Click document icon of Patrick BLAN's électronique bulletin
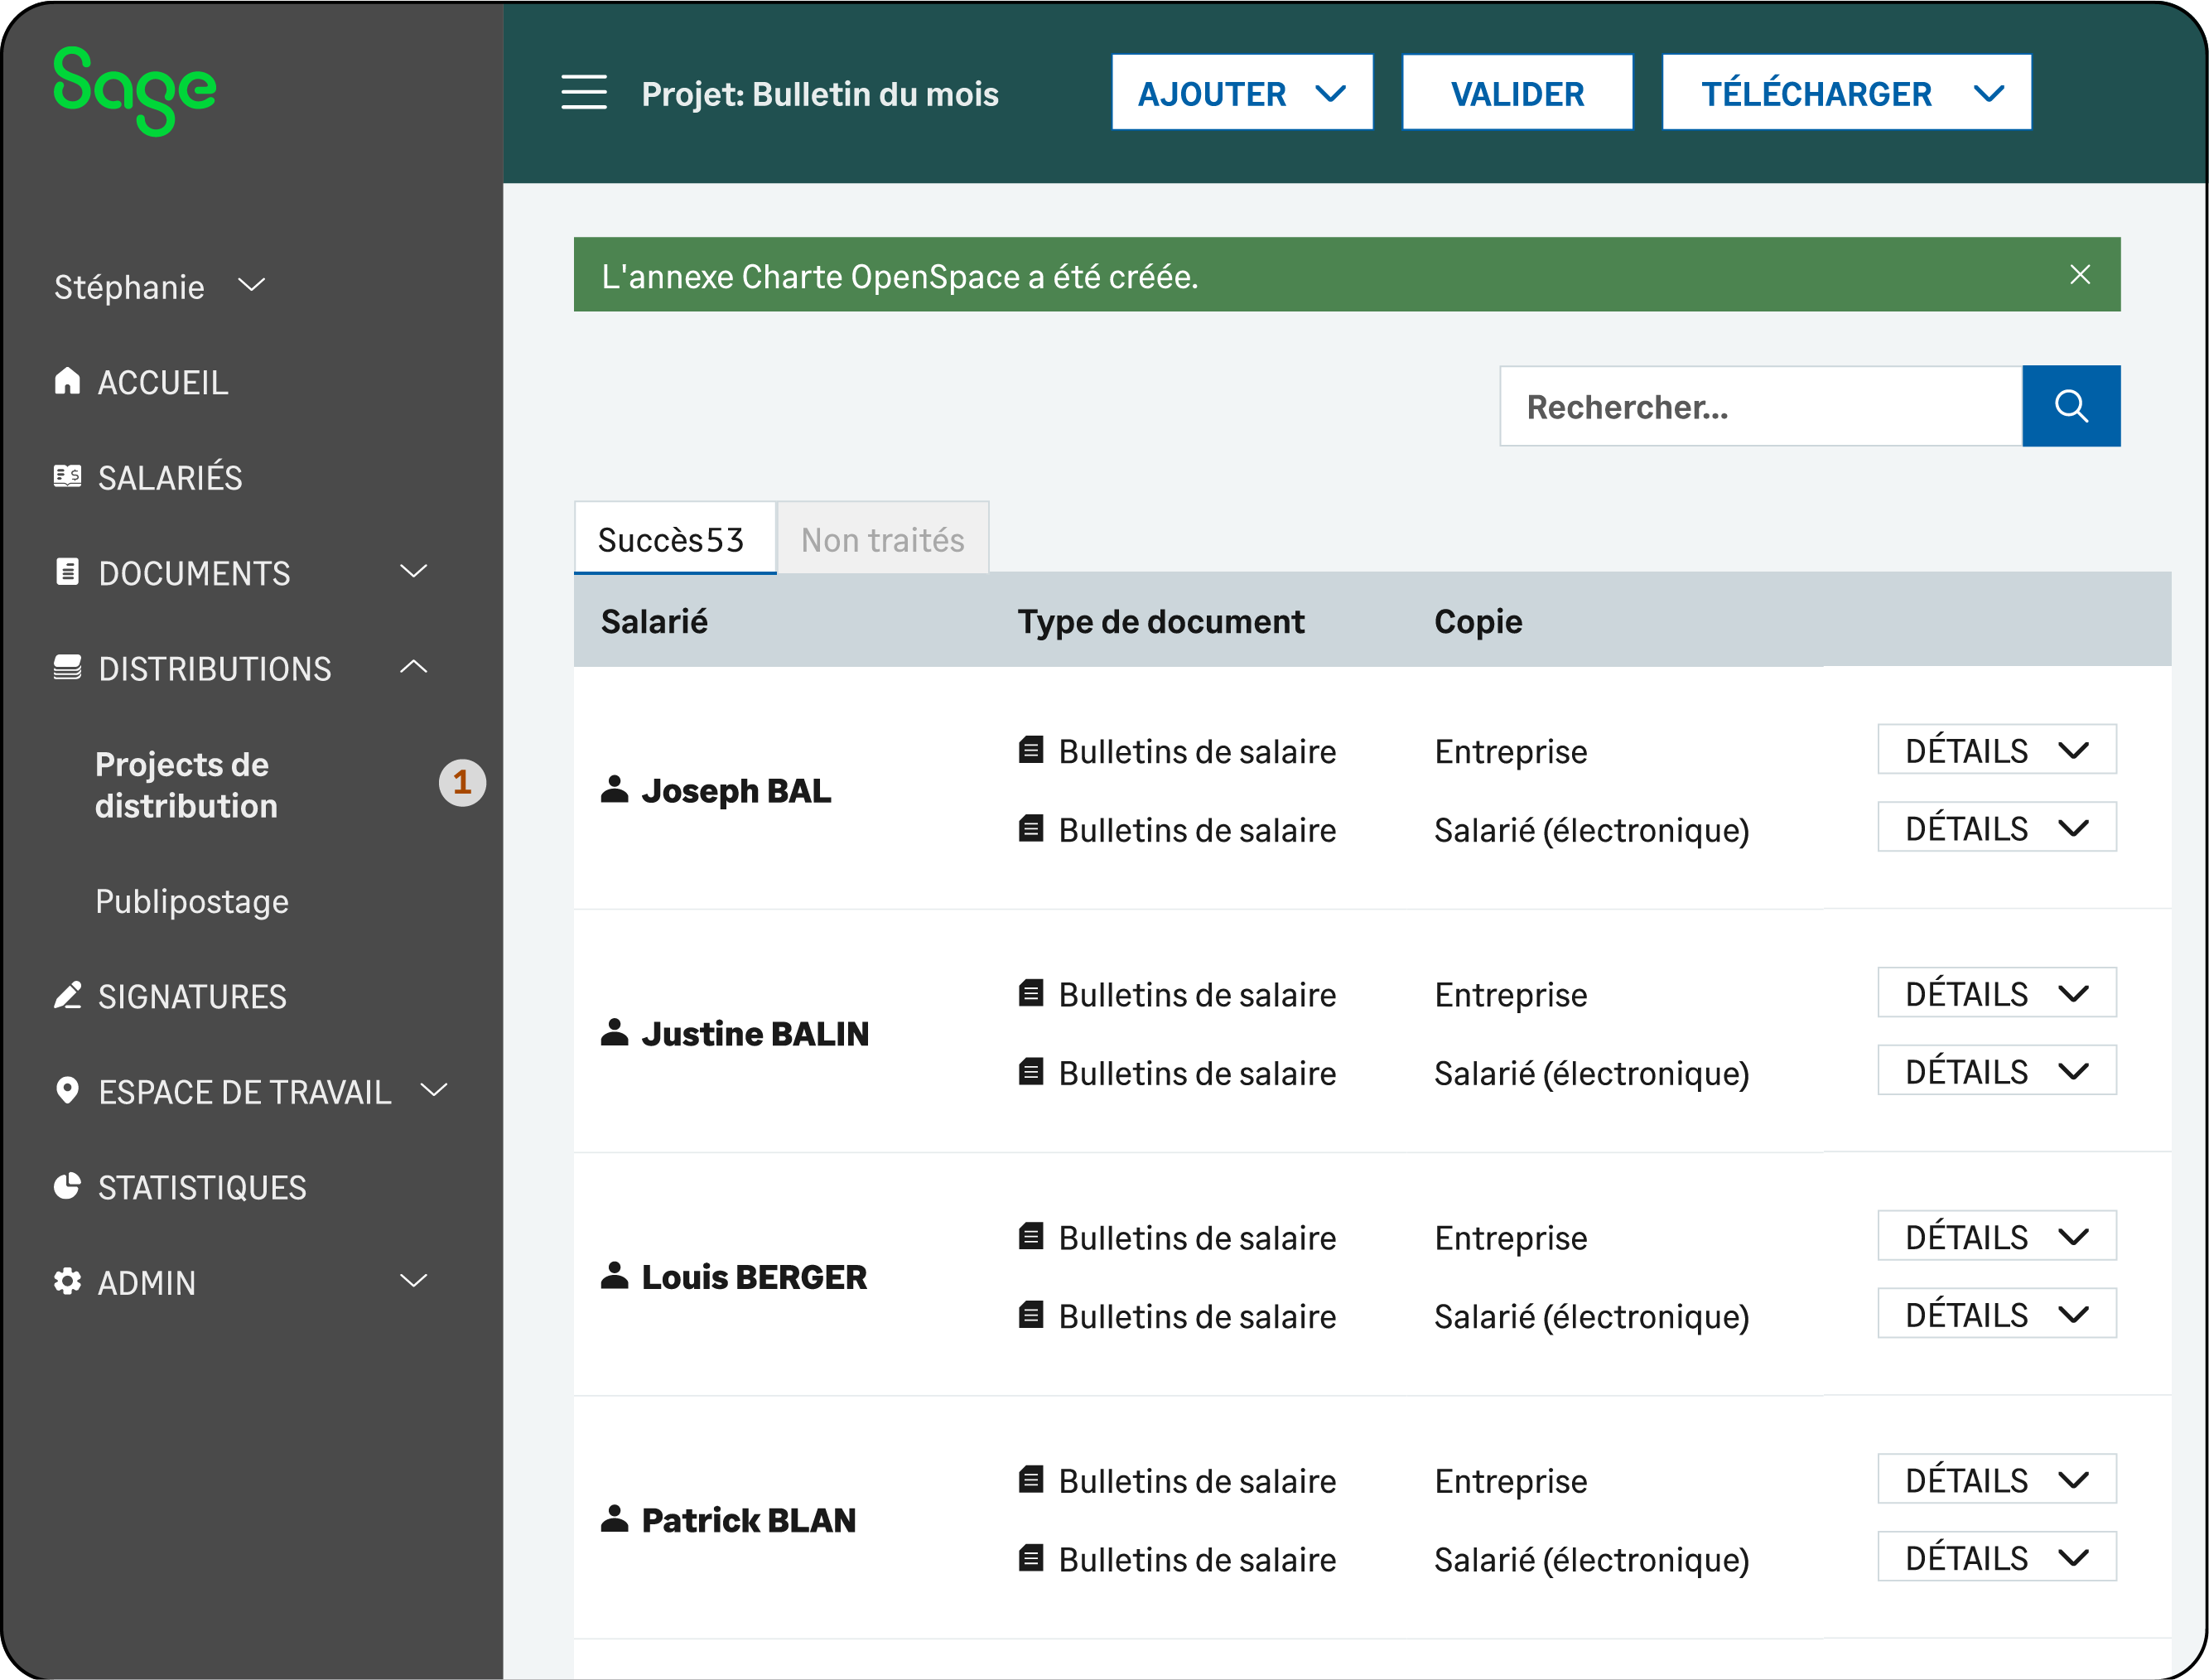Screen dimensions: 2209x1680 coord(1030,1557)
